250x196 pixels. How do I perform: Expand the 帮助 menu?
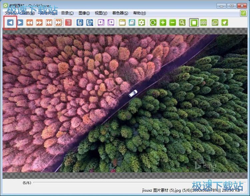coord(139,13)
